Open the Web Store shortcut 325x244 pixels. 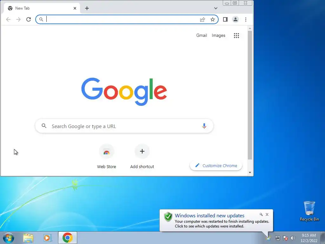coord(107,156)
